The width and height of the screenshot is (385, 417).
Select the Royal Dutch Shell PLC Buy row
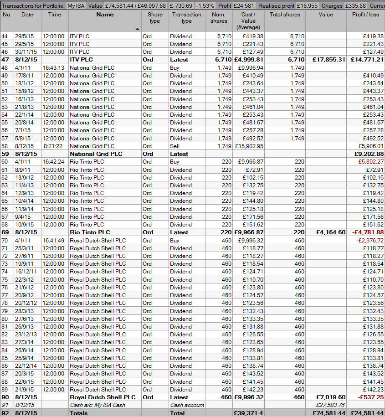tap(105, 241)
